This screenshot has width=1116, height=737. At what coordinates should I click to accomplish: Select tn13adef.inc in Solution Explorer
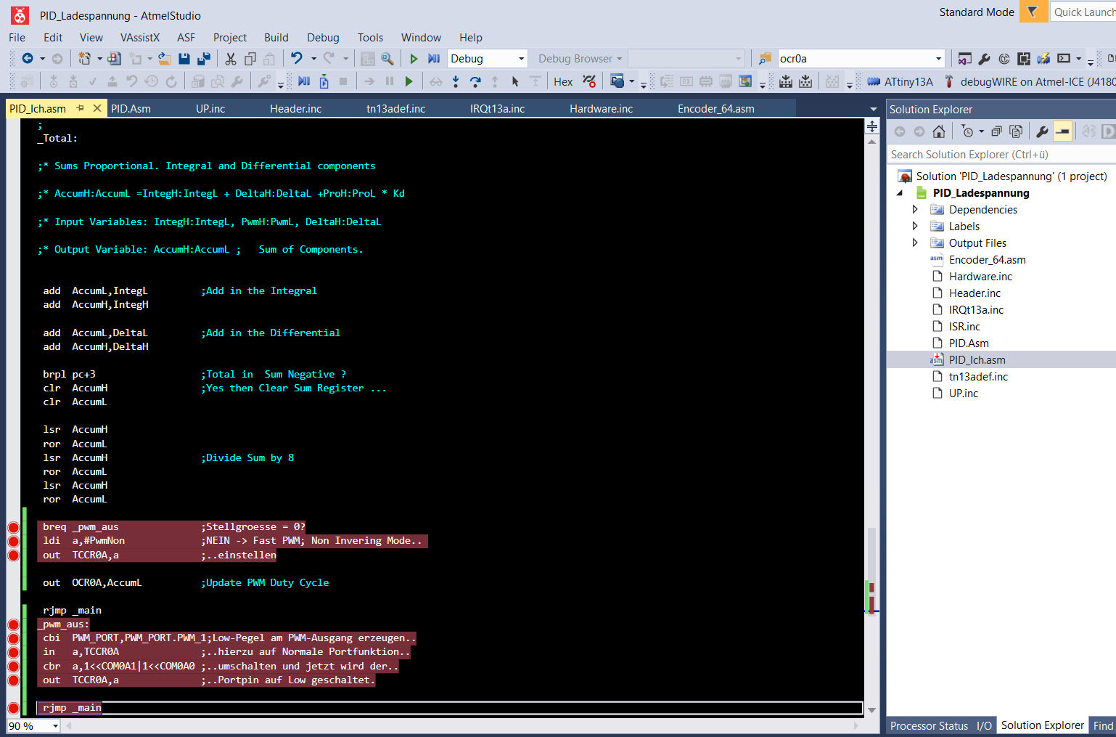tap(978, 377)
